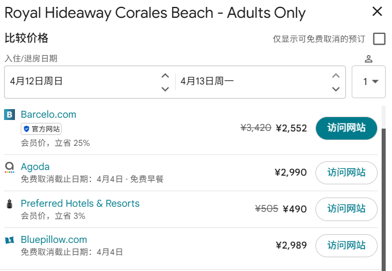Image resolution: width=392 pixels, height=271 pixels.
Task: Visit the Barcelo.com website button
Action: click(x=346, y=128)
